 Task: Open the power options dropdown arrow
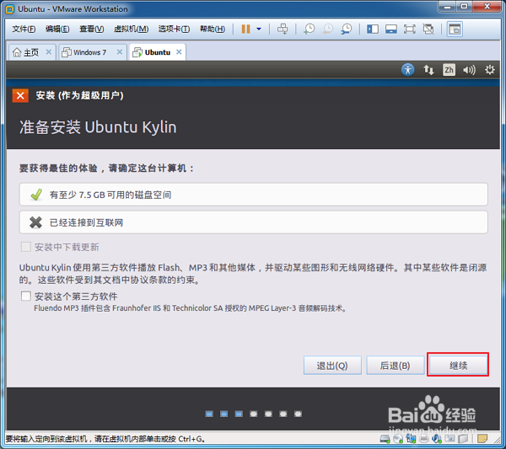point(259,29)
